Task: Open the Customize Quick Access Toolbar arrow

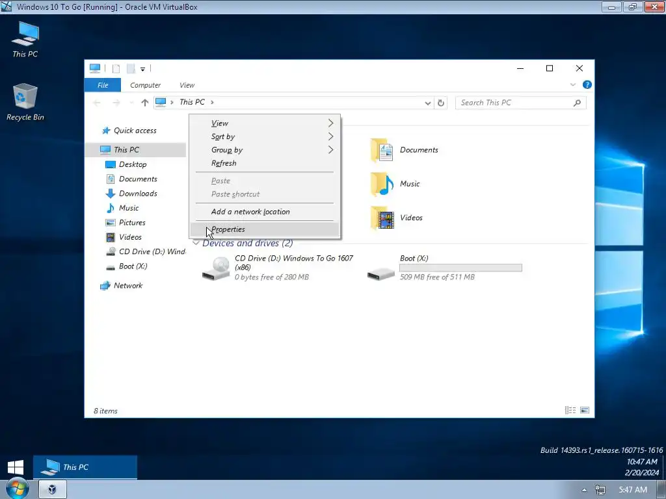Action: [142, 69]
